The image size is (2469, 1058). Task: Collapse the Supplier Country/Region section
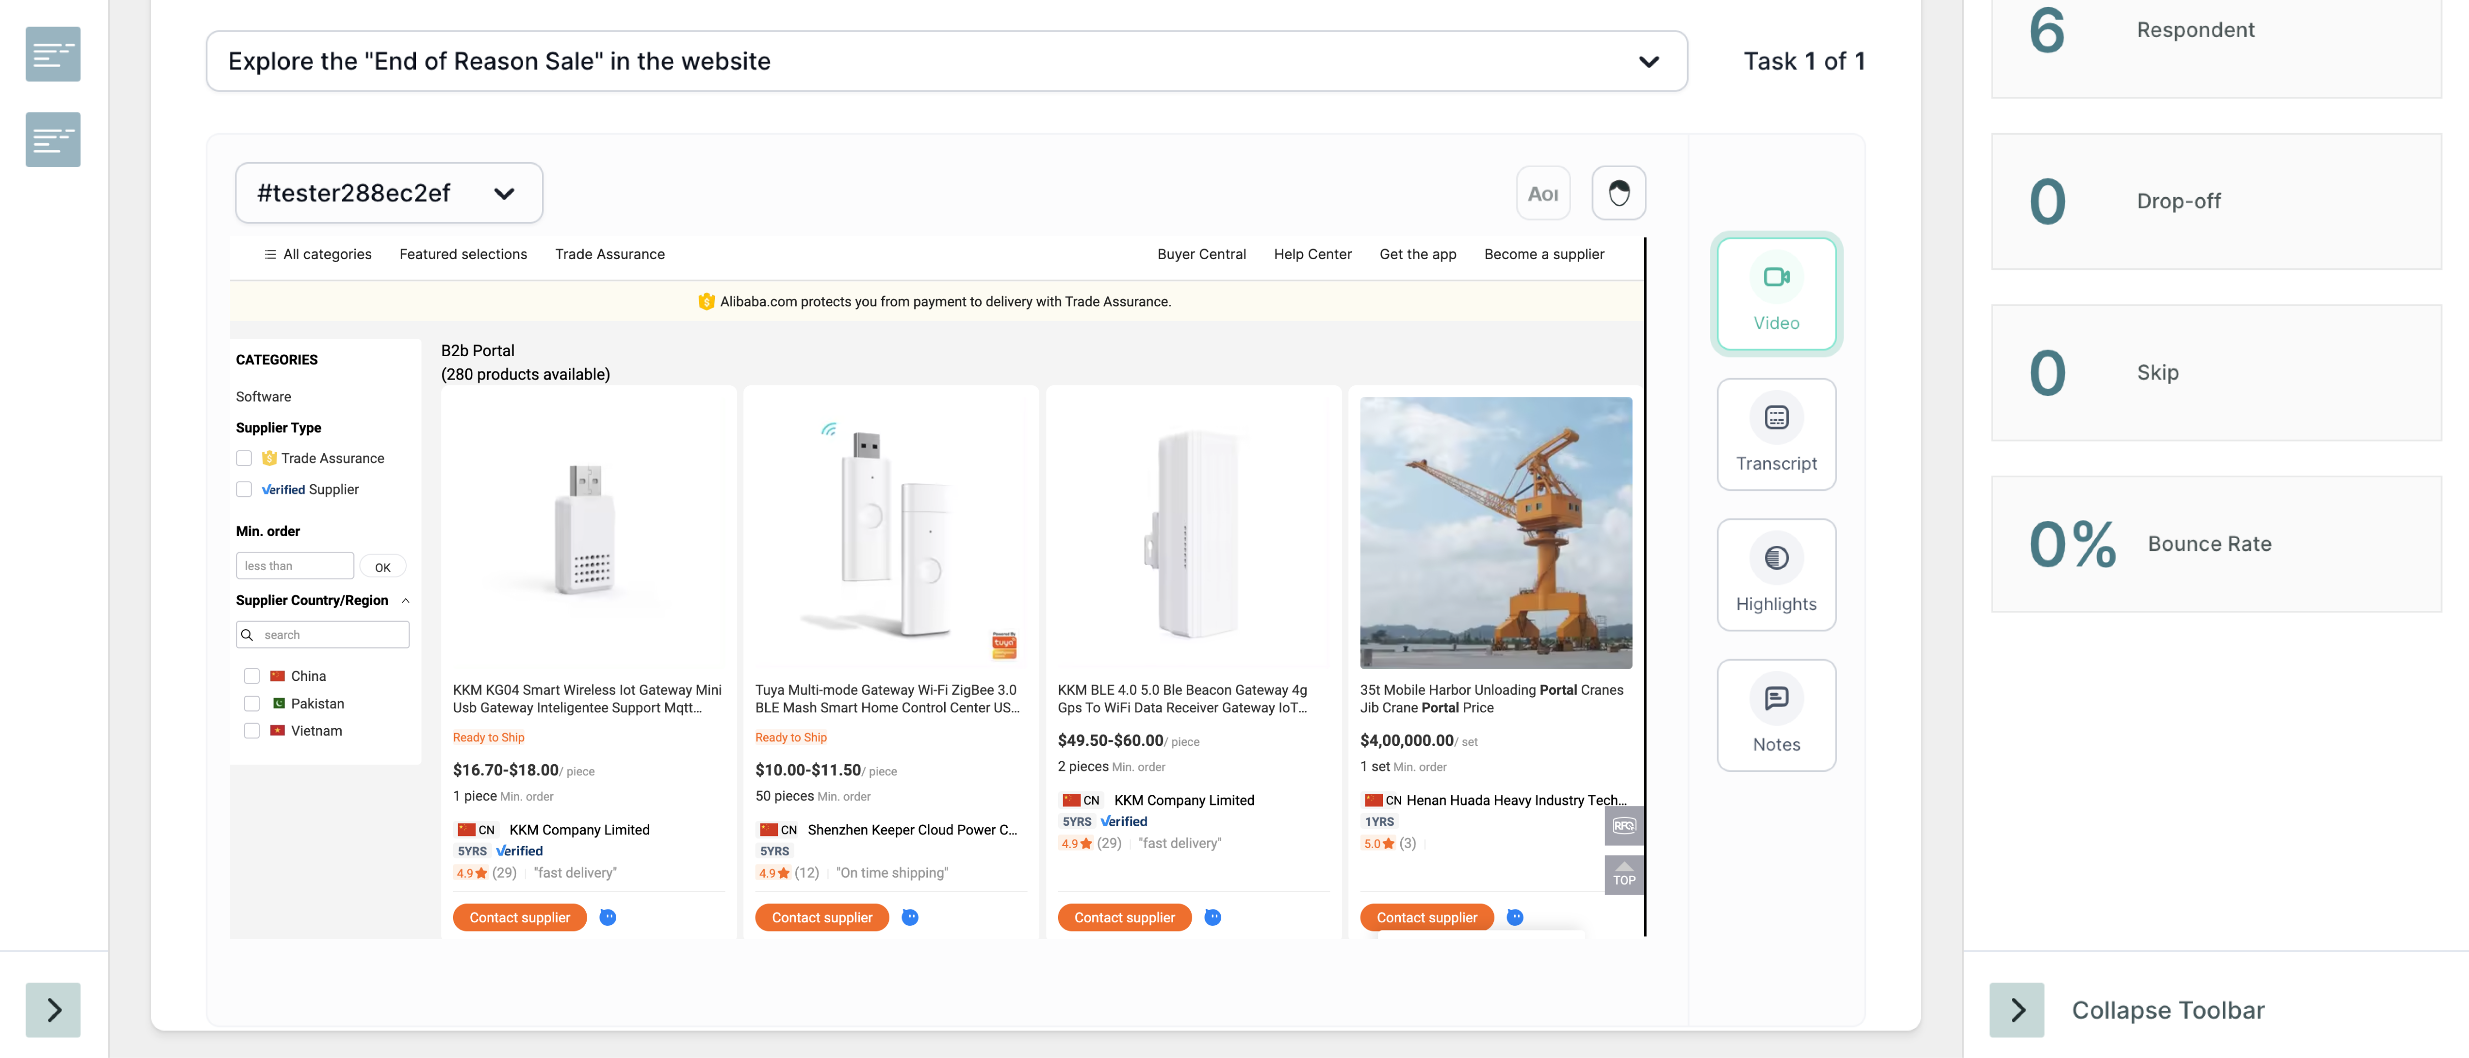tap(405, 601)
